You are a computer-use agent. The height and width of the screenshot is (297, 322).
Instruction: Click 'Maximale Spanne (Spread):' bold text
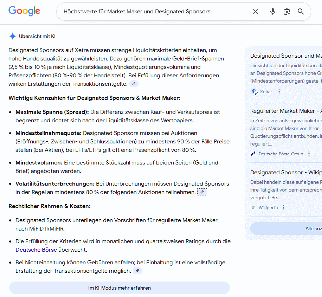tap(52, 112)
